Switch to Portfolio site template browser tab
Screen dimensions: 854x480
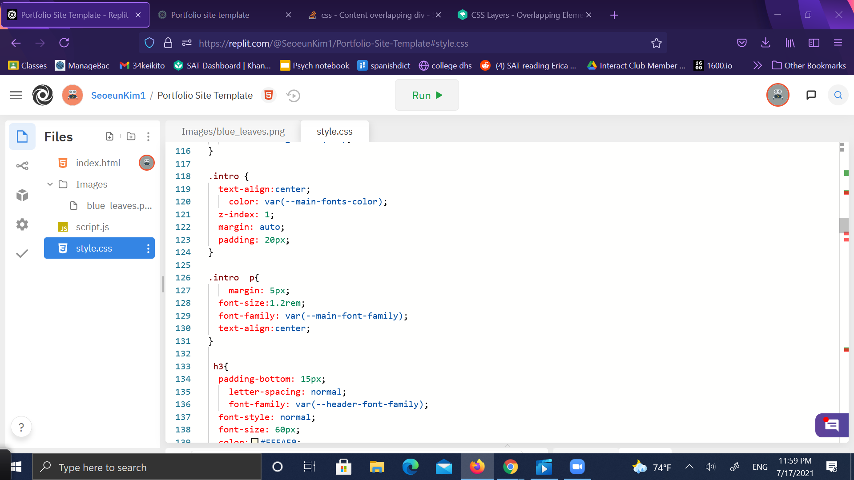(x=210, y=15)
